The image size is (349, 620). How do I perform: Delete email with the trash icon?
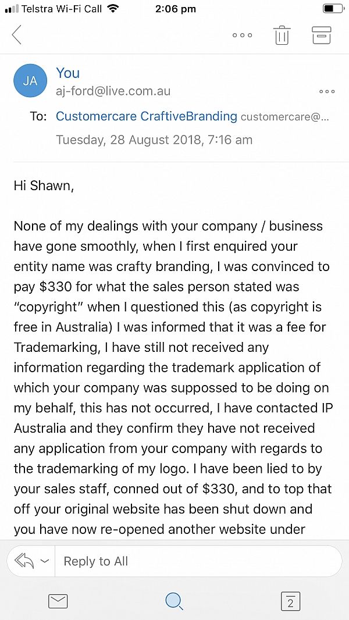[282, 35]
